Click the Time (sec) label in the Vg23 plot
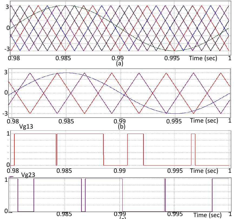Viewport: 236px width, 219px height. (x=207, y=215)
